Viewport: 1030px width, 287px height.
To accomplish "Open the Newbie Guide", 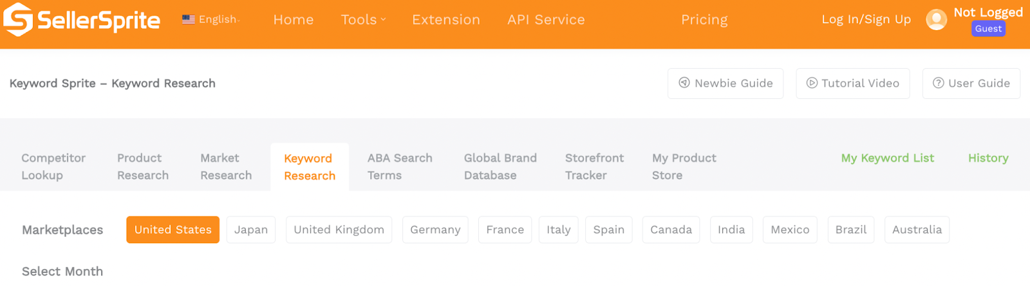I will 726,83.
